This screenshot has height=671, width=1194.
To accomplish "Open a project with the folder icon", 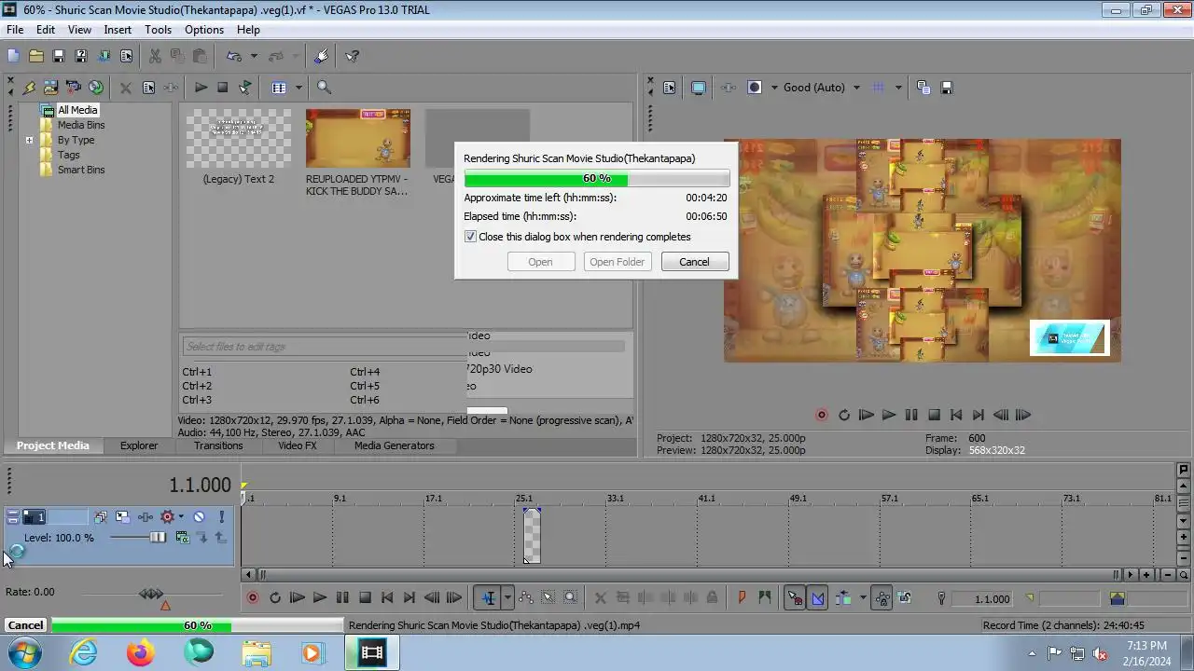I will click(x=35, y=56).
